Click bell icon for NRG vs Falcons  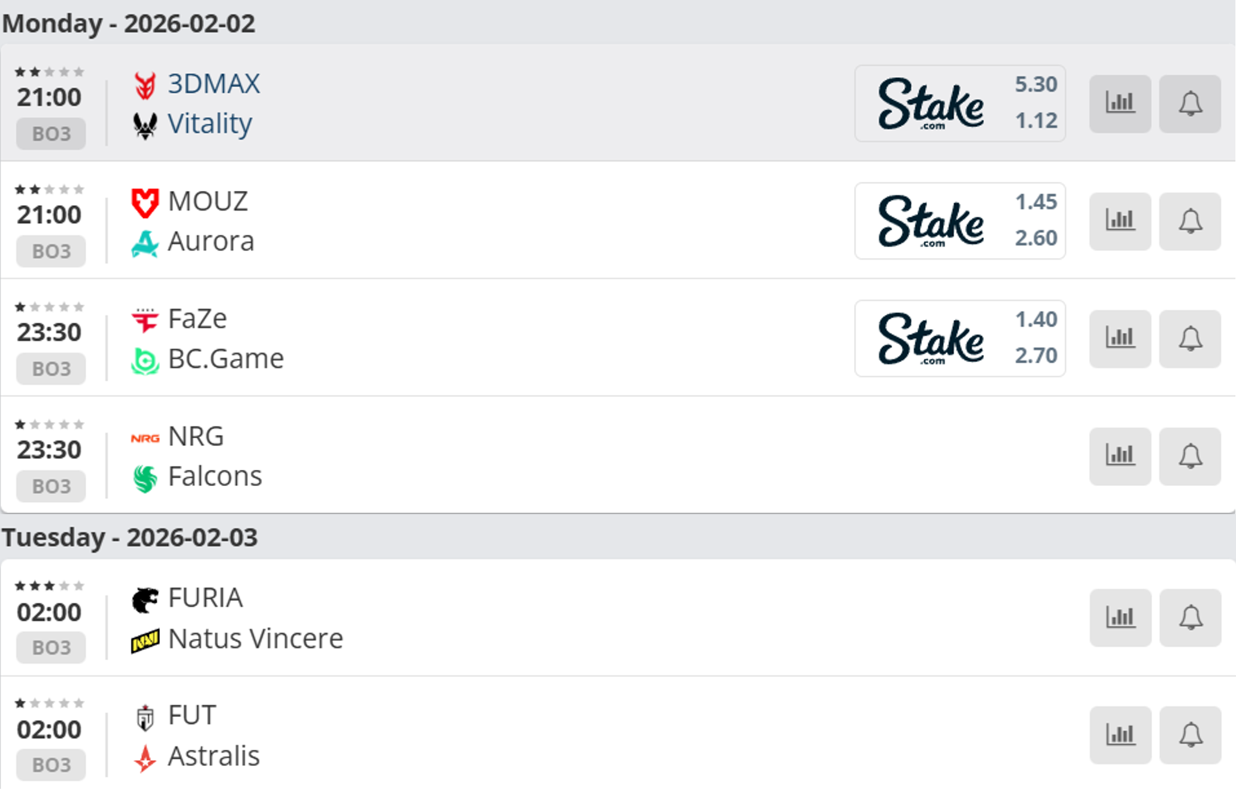(1189, 456)
